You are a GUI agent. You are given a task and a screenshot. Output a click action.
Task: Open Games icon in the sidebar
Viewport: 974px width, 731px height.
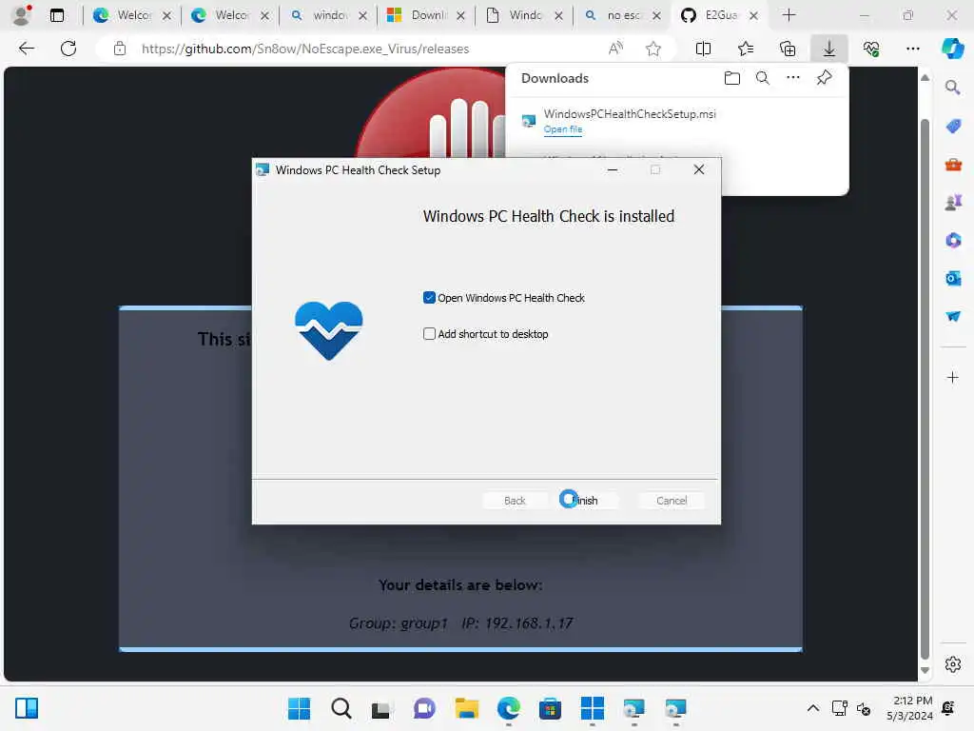[x=953, y=202]
